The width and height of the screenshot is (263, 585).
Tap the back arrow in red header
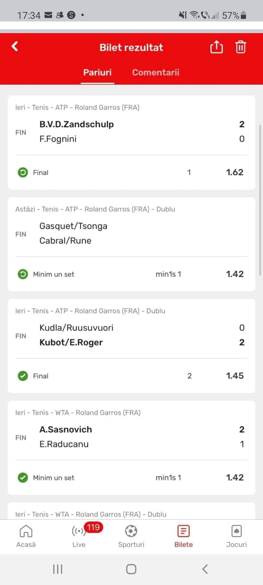pos(15,46)
